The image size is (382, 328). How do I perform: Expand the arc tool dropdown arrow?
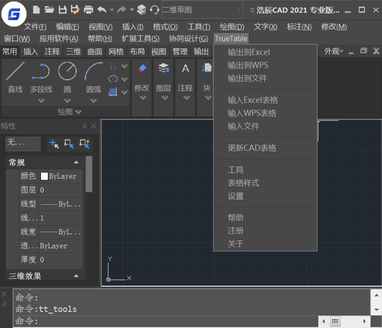[x=94, y=101]
